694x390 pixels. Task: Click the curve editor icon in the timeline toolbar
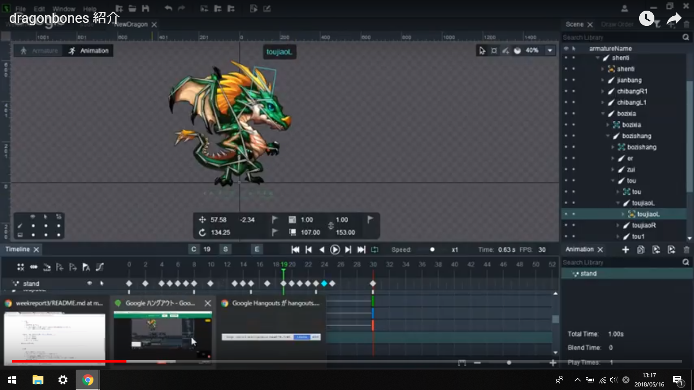(x=100, y=267)
